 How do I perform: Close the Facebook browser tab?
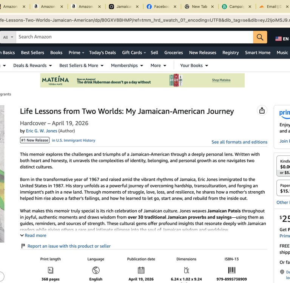click(175, 7)
